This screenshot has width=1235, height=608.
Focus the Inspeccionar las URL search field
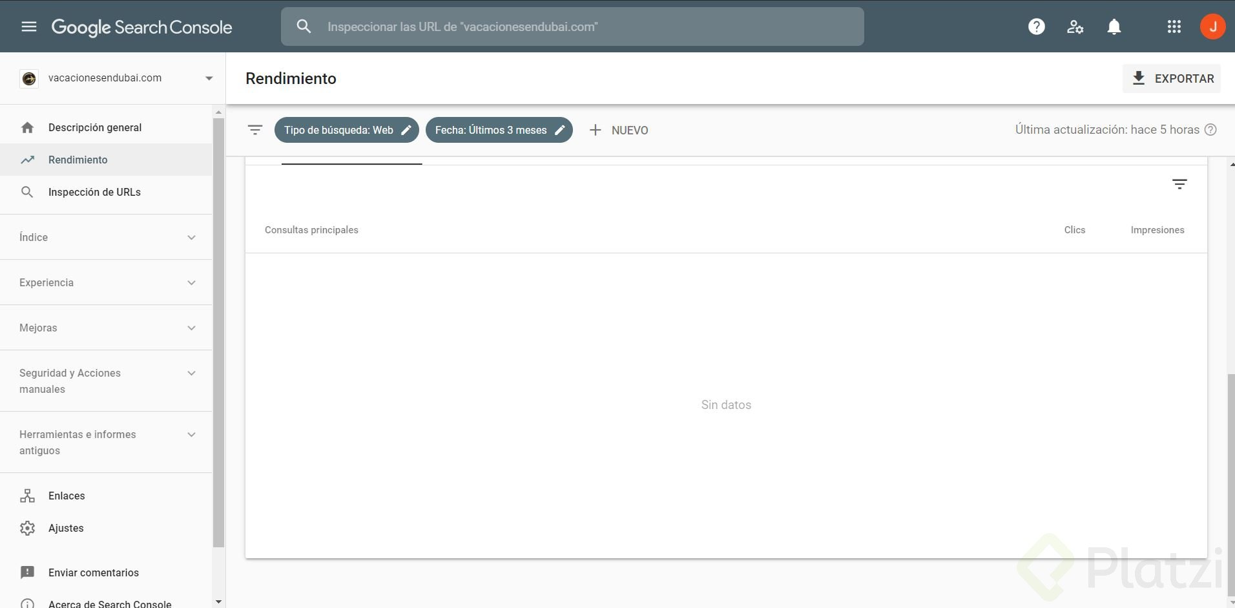coord(572,26)
